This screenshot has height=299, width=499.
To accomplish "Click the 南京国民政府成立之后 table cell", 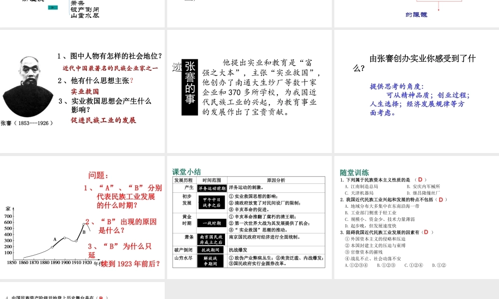I will (x=212, y=240).
